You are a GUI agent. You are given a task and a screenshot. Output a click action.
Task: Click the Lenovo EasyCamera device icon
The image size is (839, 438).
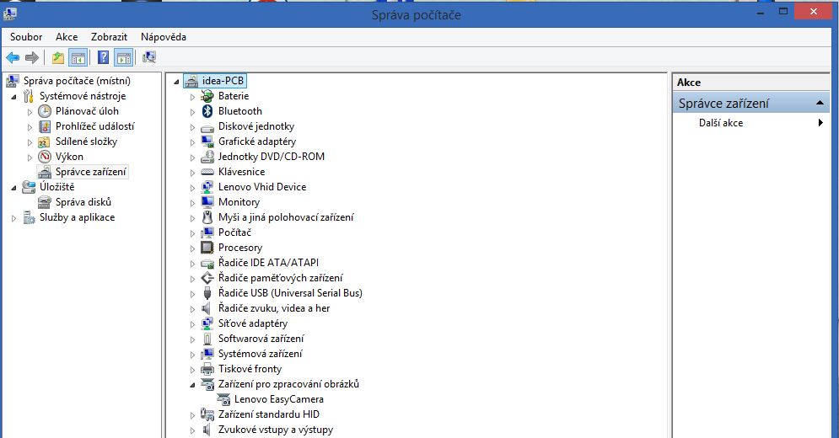click(223, 399)
